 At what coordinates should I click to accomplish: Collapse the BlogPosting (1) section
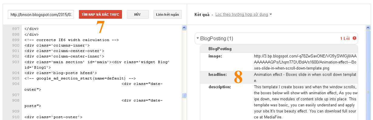click(198, 38)
